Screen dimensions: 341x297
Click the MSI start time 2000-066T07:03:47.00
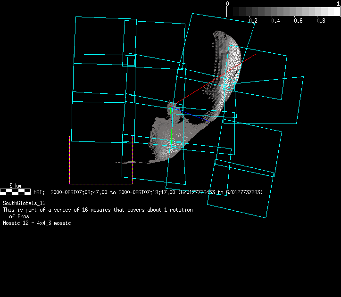point(77,192)
